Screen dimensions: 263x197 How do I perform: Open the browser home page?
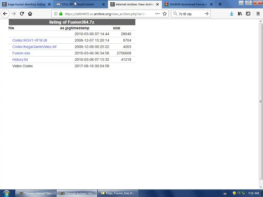point(30,14)
